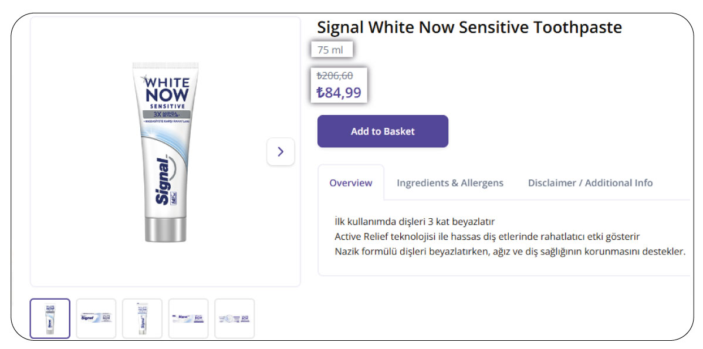View the third thumbnail of the tube
The height and width of the screenshot is (349, 703).
[x=142, y=318]
